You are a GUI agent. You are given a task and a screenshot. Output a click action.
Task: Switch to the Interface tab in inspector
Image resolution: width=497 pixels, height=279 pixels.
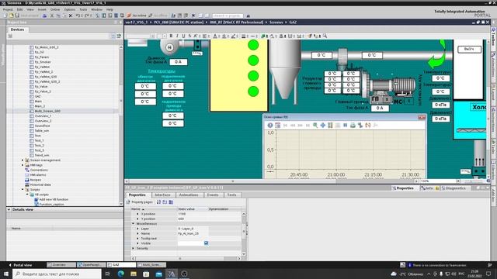pos(162,195)
